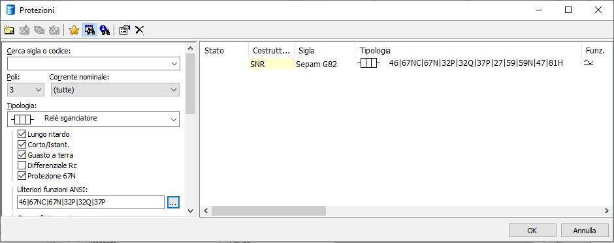Click the AC wave symbol in Funz. column

588,63
